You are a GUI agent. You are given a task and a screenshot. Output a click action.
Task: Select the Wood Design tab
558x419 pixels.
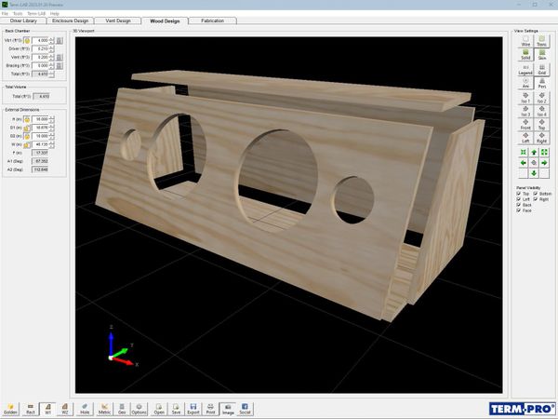click(165, 20)
